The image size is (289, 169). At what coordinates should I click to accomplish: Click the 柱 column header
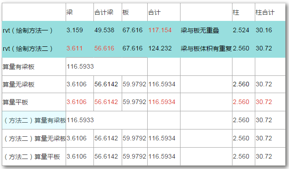click(236, 12)
